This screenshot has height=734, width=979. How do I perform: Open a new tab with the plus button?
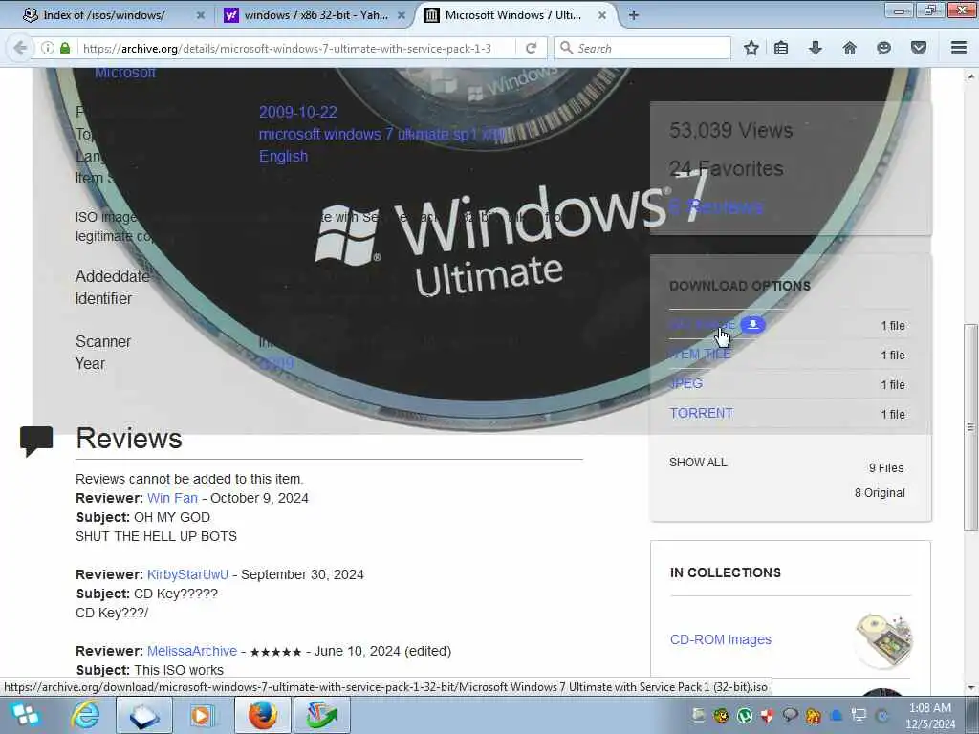click(633, 15)
